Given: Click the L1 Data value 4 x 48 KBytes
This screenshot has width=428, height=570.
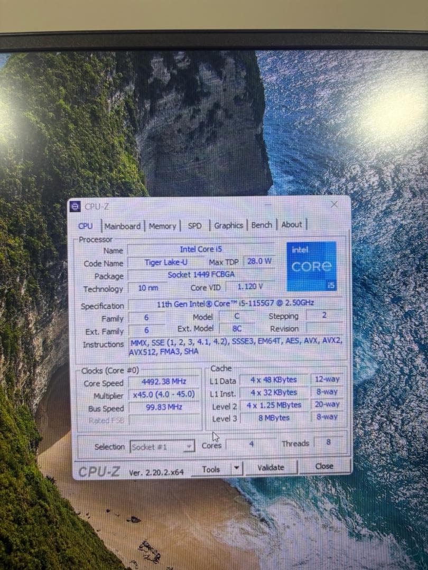Looking at the screenshot, I should click(x=274, y=380).
